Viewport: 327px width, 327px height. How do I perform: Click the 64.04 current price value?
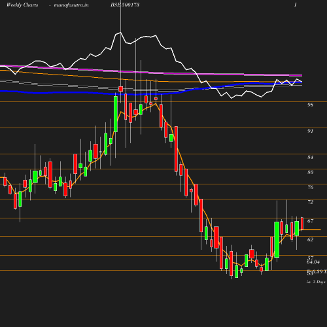click(x=313, y=262)
